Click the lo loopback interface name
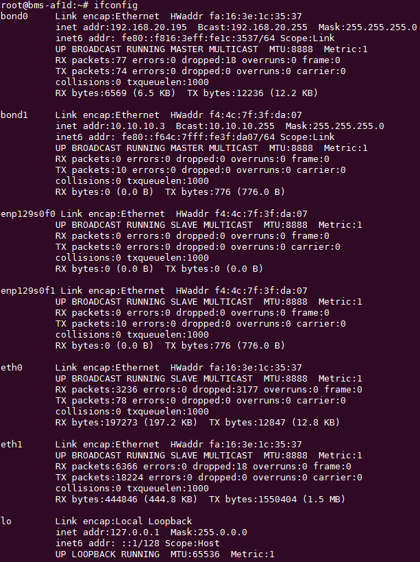Viewport: 420px width, 562px height. click(x=6, y=521)
